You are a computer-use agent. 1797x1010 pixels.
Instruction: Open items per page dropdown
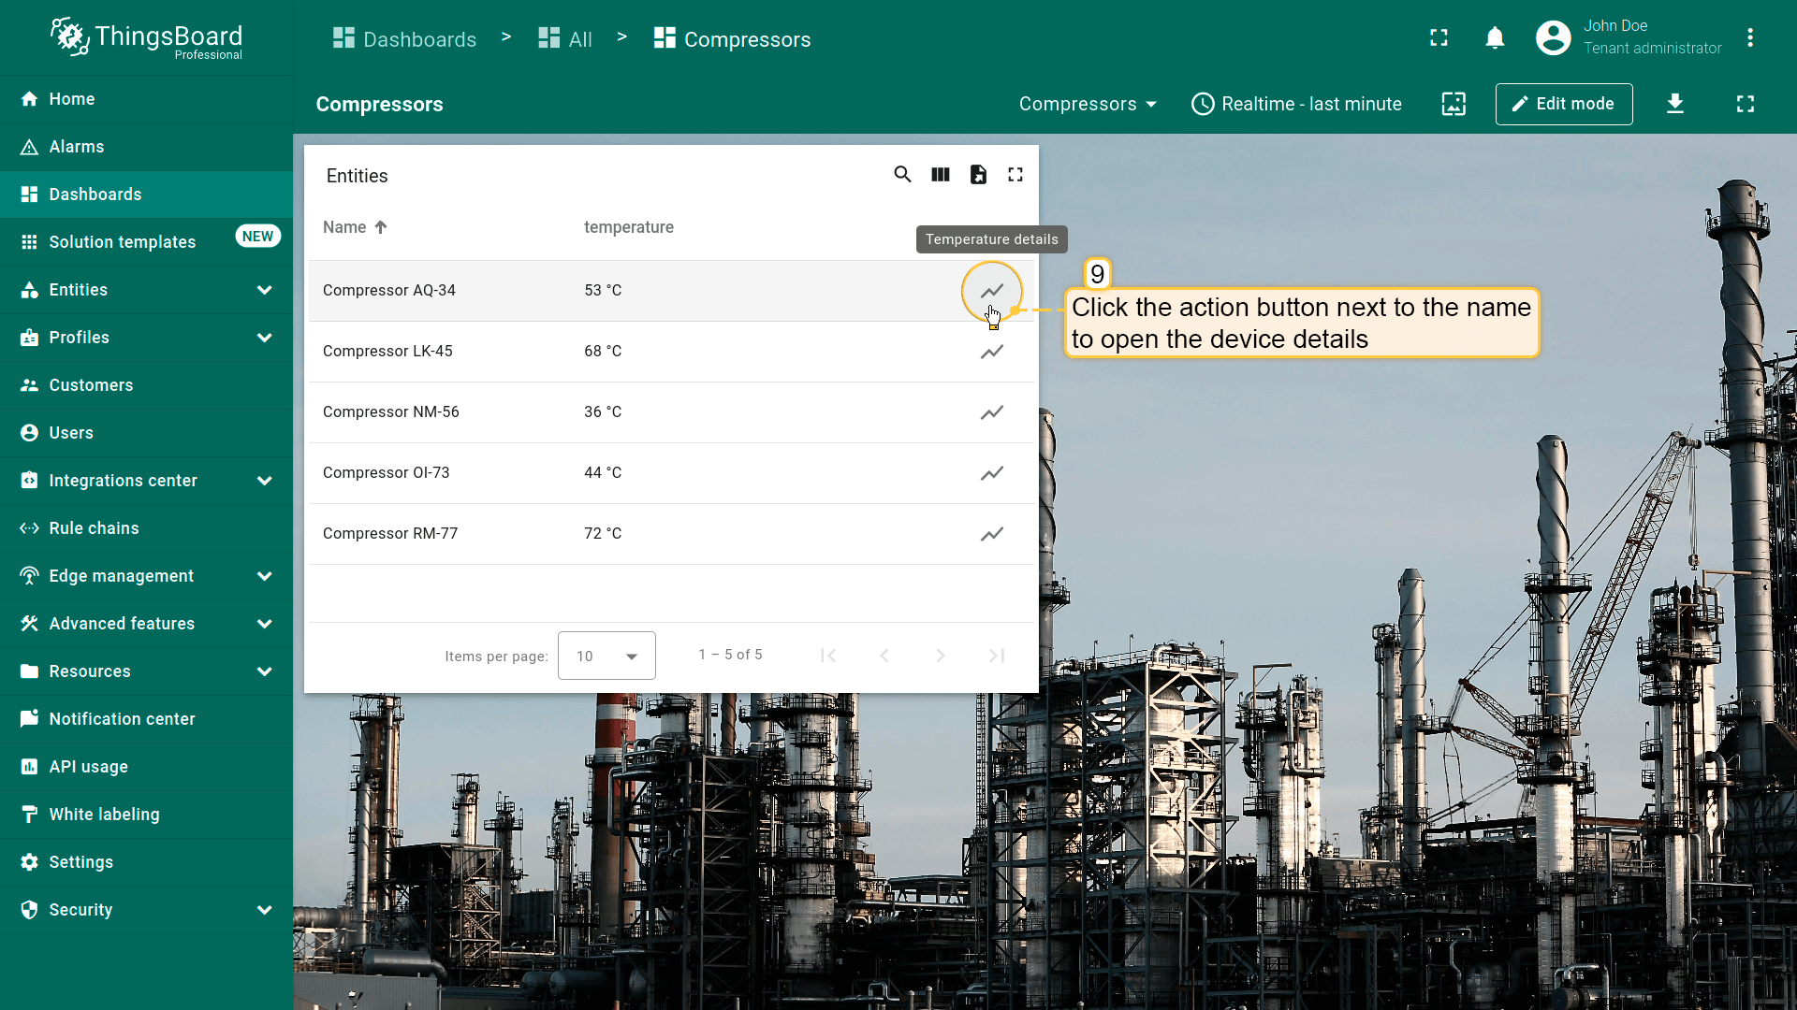click(606, 656)
